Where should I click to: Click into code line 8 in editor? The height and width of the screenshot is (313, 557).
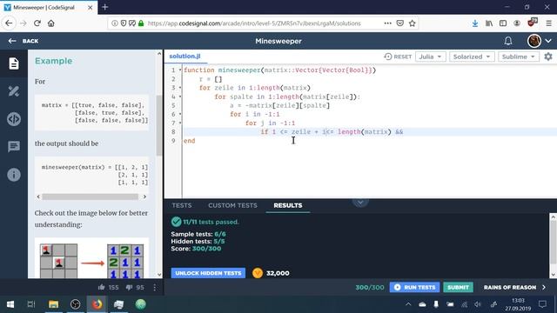[x=369, y=131]
